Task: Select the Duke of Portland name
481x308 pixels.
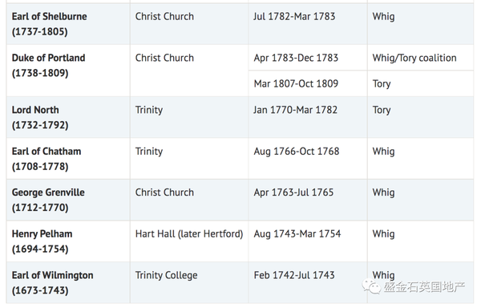Action: click(48, 58)
